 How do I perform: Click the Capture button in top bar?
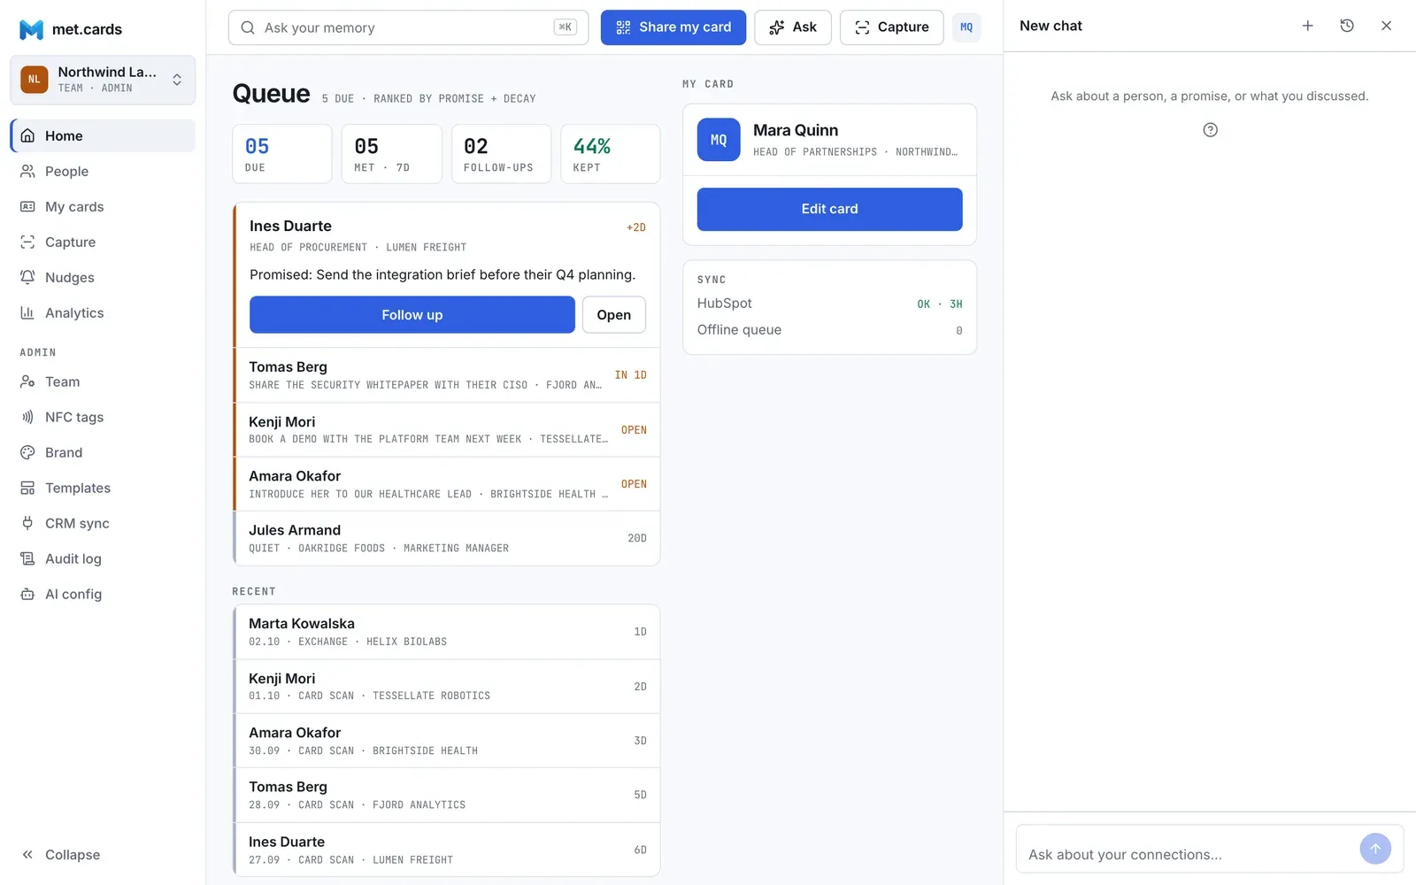tap(891, 27)
